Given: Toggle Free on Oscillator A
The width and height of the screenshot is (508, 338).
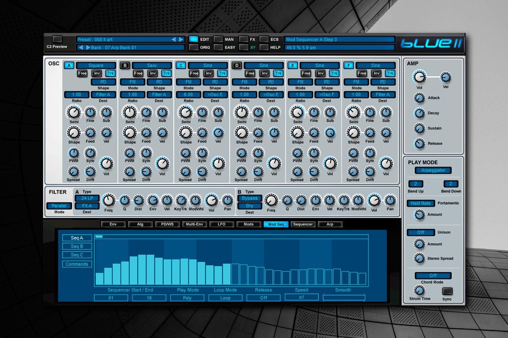Looking at the screenshot, I should [x=82, y=73].
